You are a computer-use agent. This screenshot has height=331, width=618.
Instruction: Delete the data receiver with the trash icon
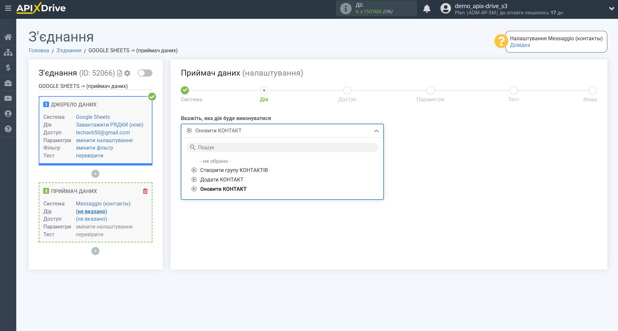pos(145,191)
